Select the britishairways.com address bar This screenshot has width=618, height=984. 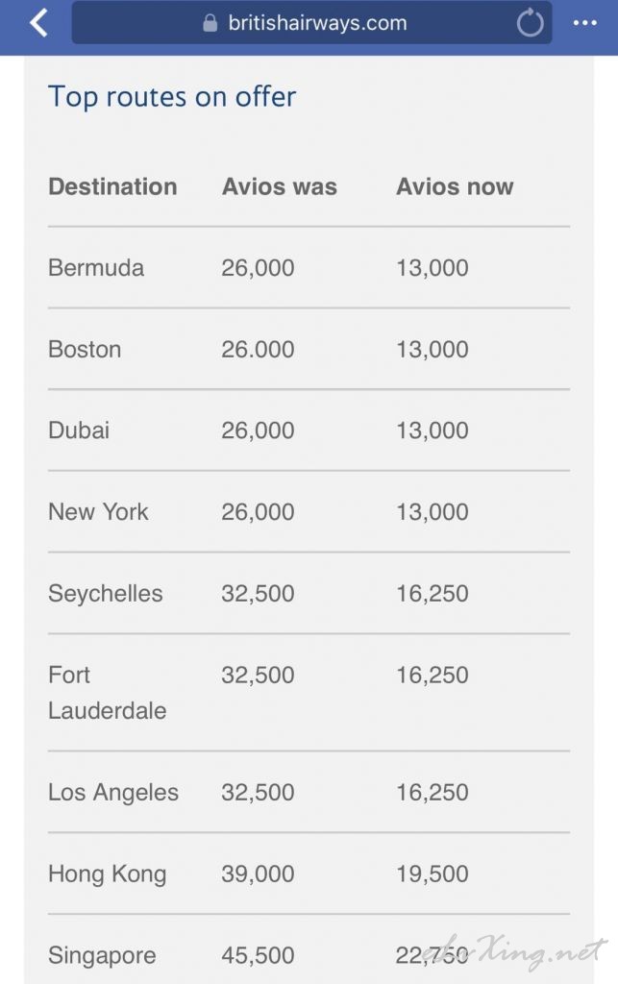(x=311, y=23)
